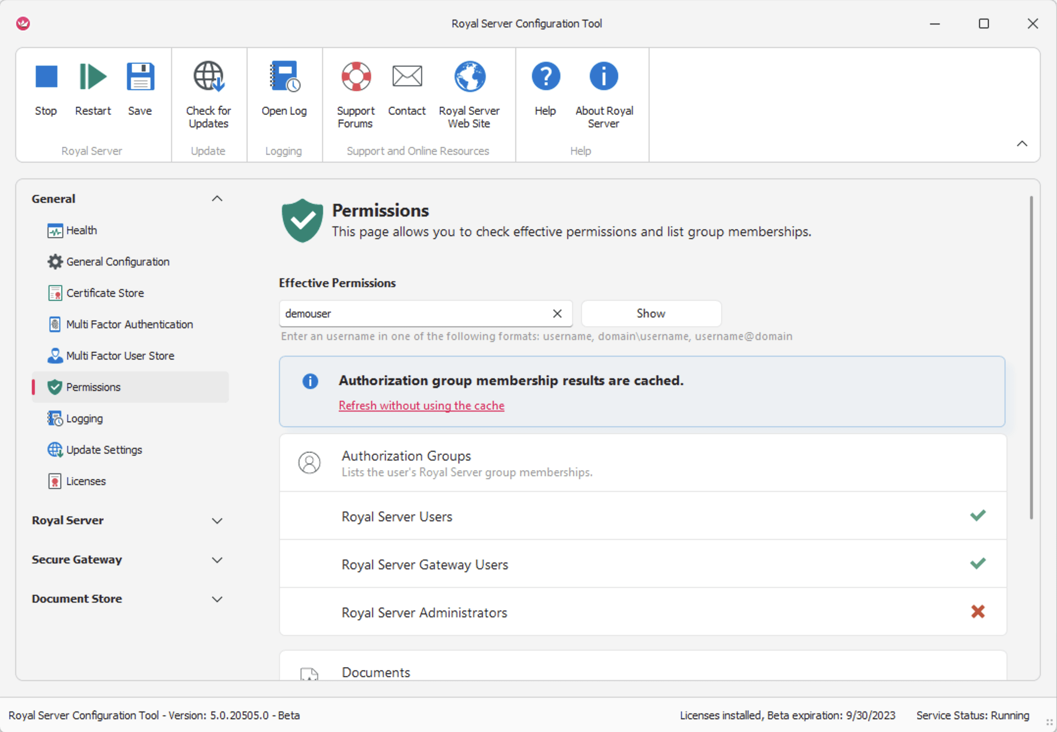
Task: Click red X for Administrators
Action: click(x=978, y=611)
